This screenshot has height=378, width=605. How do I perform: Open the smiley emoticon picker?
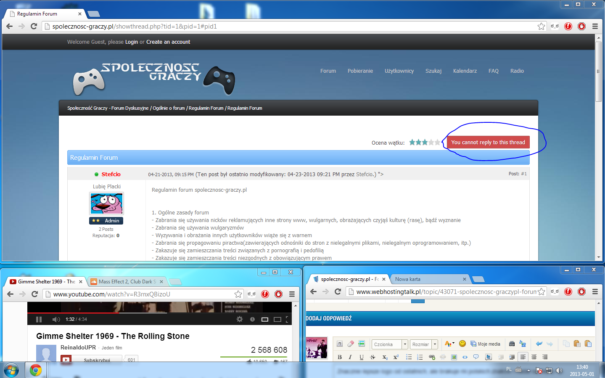pyautogui.click(x=462, y=344)
